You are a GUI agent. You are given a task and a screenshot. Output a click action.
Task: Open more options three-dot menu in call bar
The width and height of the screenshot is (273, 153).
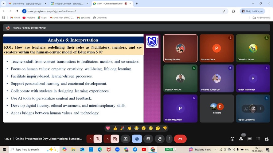click(x=169, y=139)
